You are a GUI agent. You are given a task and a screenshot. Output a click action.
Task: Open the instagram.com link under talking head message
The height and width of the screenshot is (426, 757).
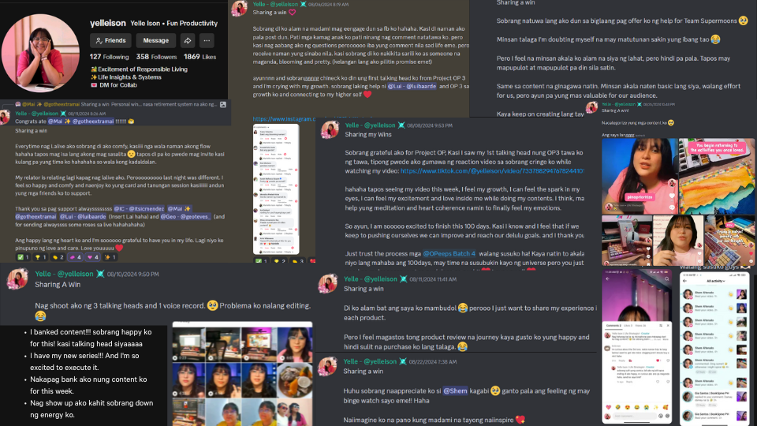point(284,119)
